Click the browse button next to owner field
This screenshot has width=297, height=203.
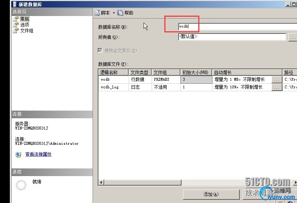pyautogui.click(x=293, y=37)
